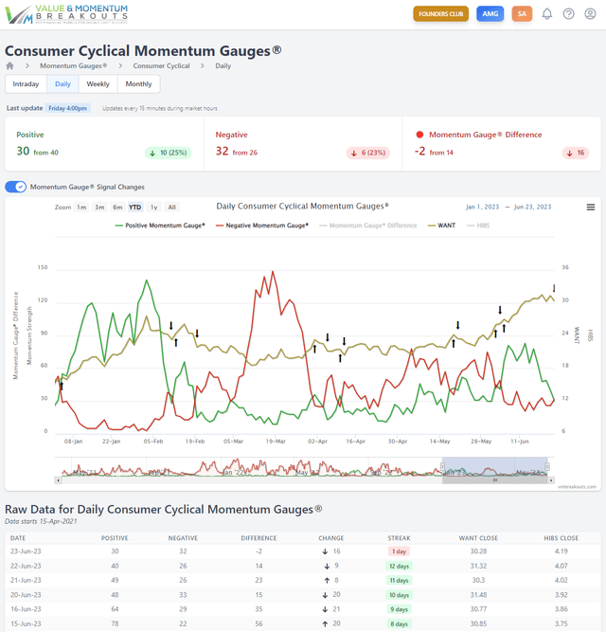
Task: Click the orange SA button
Action: pyautogui.click(x=522, y=14)
